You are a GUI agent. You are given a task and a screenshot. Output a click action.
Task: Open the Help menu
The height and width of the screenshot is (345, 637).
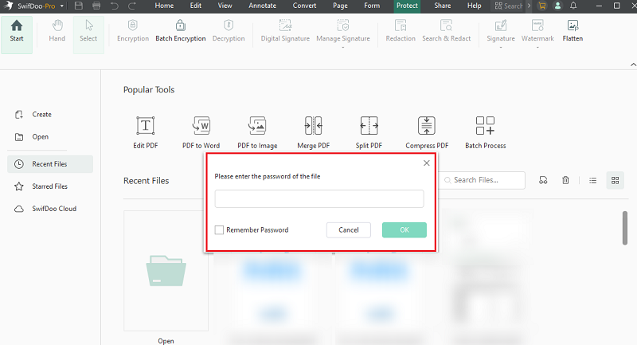[x=474, y=6]
